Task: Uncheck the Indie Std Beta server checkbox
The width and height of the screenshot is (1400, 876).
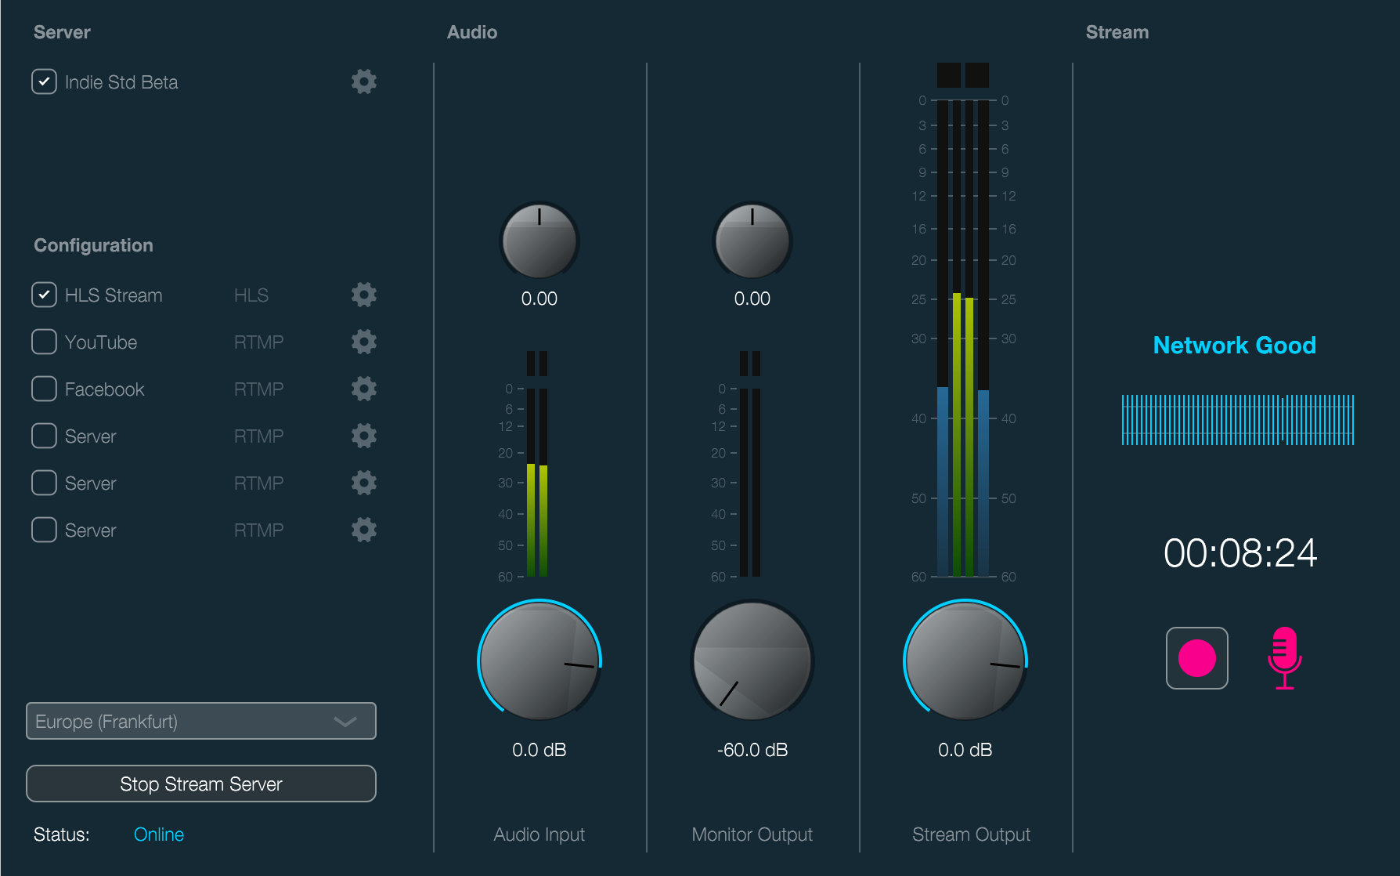Action: tap(44, 81)
